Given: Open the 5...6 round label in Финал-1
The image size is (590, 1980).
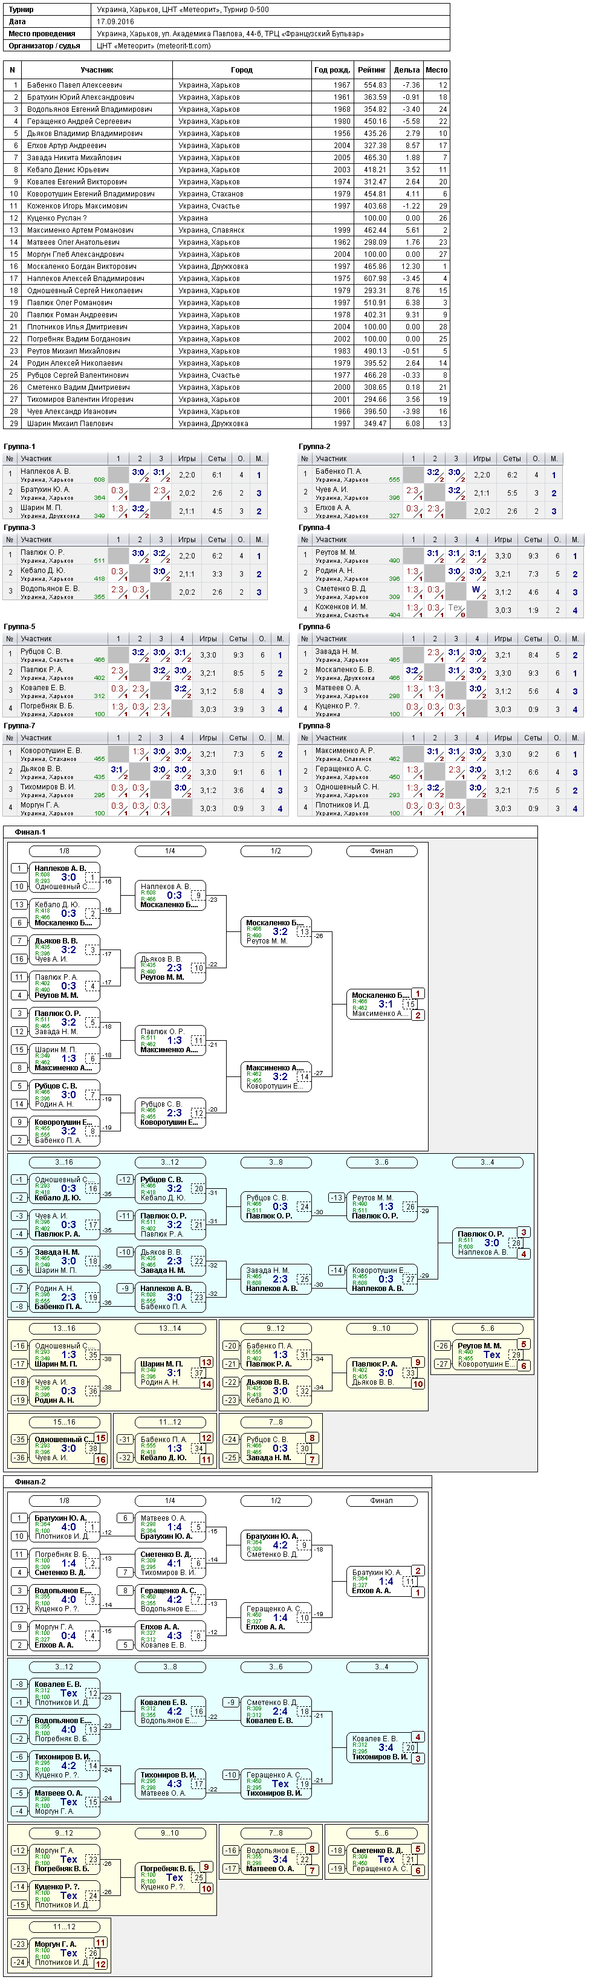Looking at the screenshot, I should pyautogui.click(x=488, y=1328).
